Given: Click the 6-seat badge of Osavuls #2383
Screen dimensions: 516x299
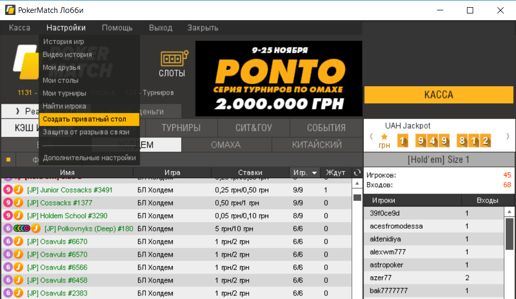Looking at the screenshot, I should tap(8, 293).
